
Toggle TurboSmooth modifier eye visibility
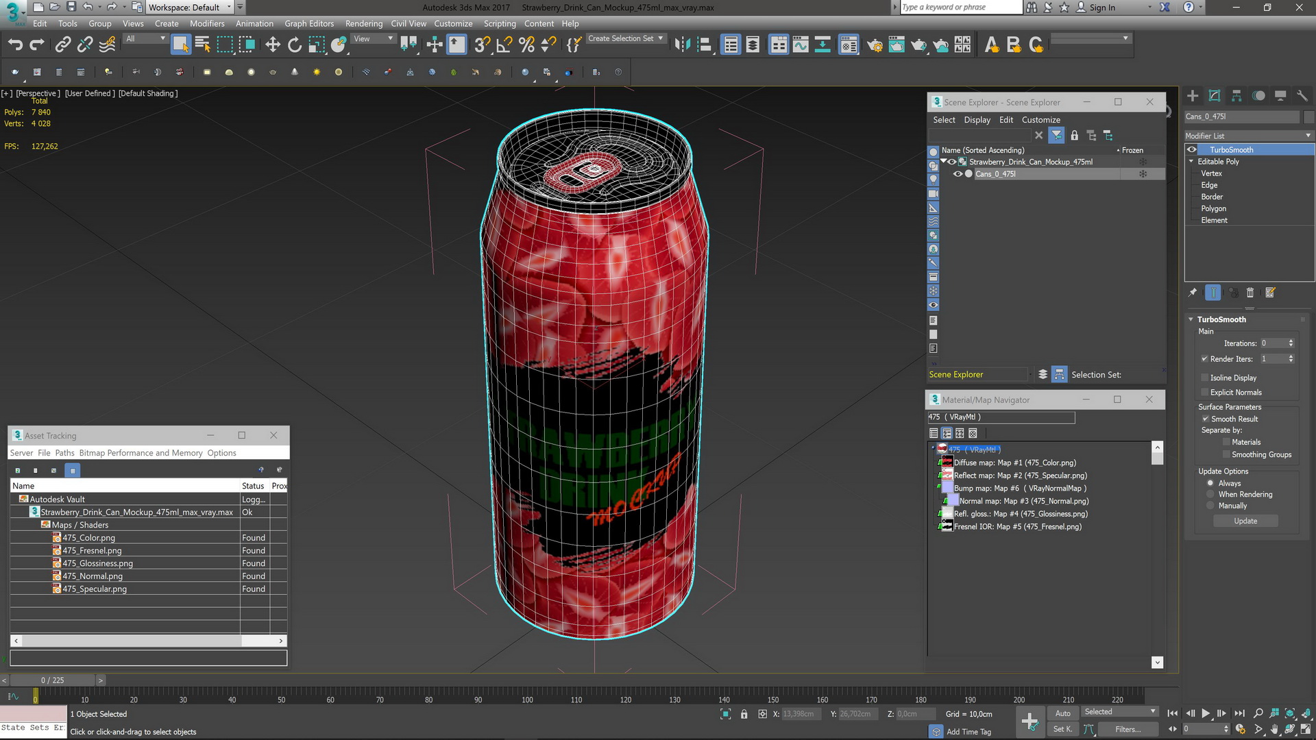(1192, 149)
